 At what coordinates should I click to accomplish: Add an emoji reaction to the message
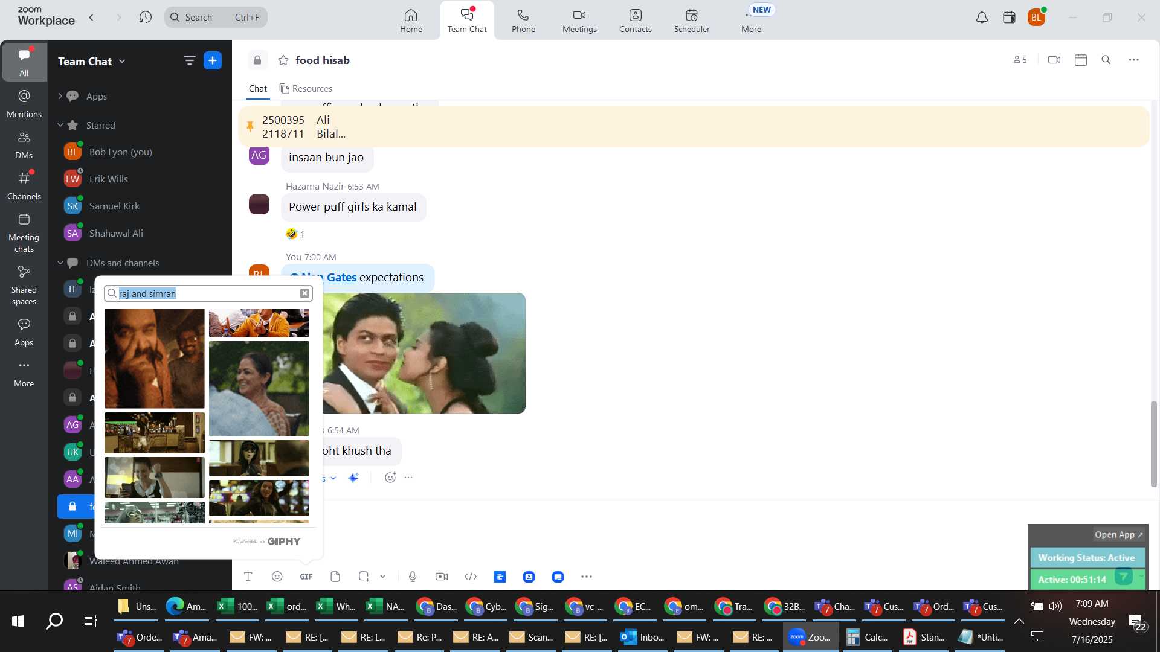390,478
